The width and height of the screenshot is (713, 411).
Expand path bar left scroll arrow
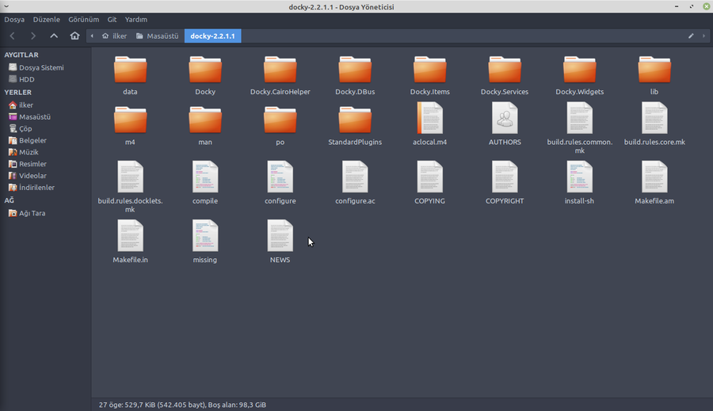click(92, 36)
